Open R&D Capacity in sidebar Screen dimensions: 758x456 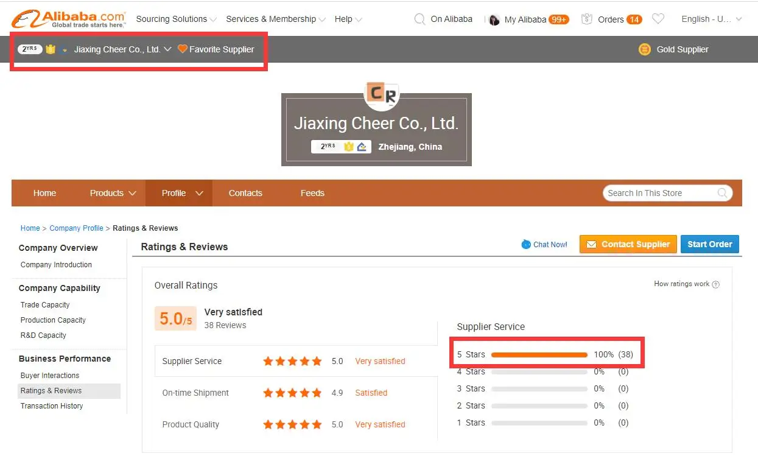pyautogui.click(x=43, y=335)
